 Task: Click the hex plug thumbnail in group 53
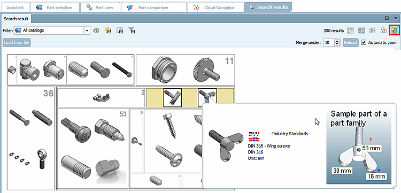107,168
